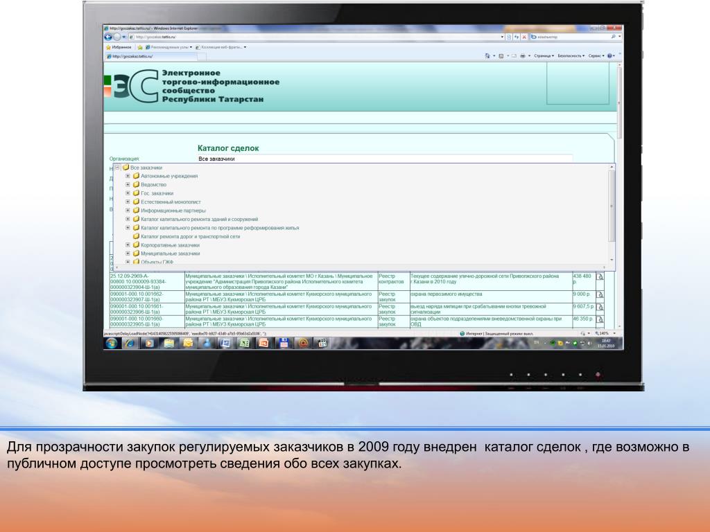Select the Ведомство tree item
The width and height of the screenshot is (710, 532).
(153, 184)
